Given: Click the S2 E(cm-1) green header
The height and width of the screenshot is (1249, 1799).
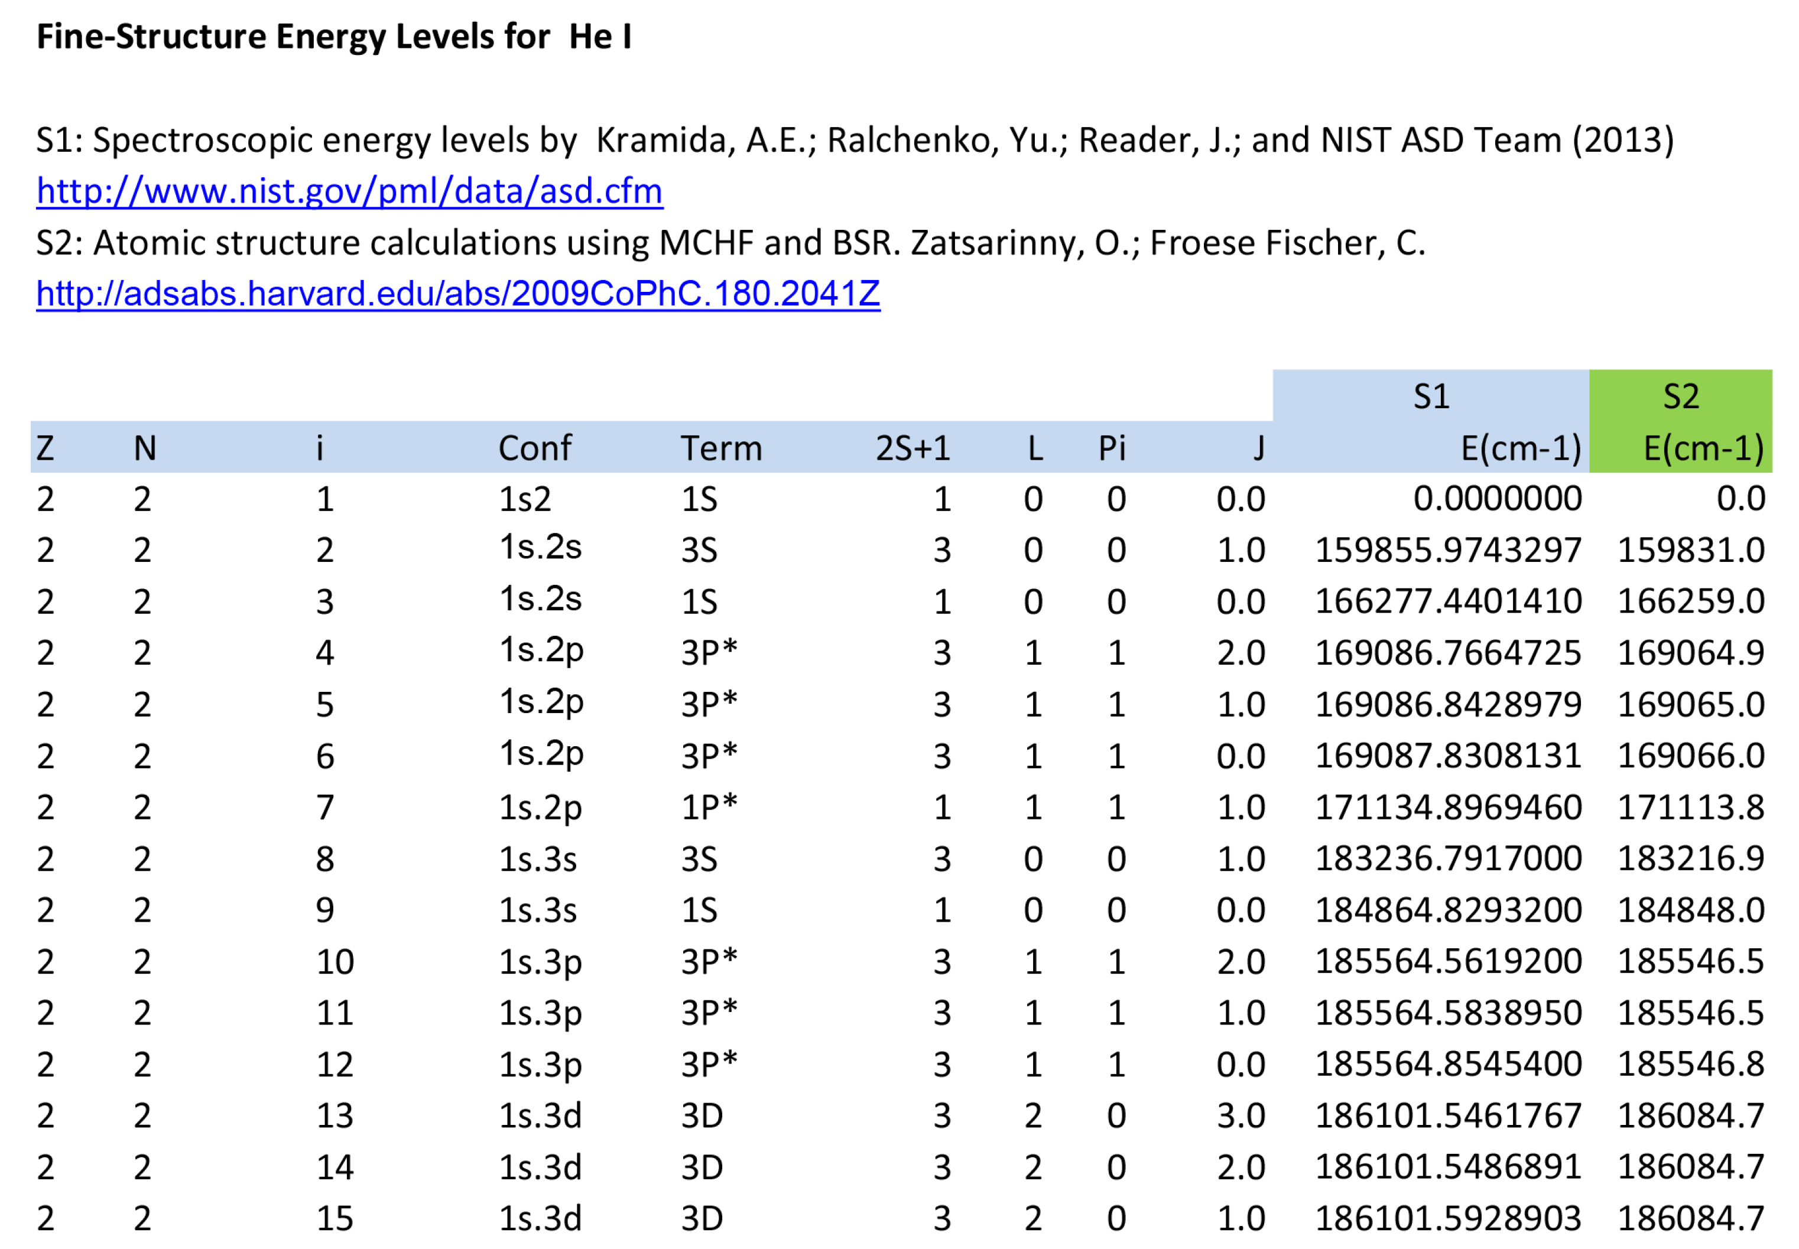Looking at the screenshot, I should [1703, 448].
